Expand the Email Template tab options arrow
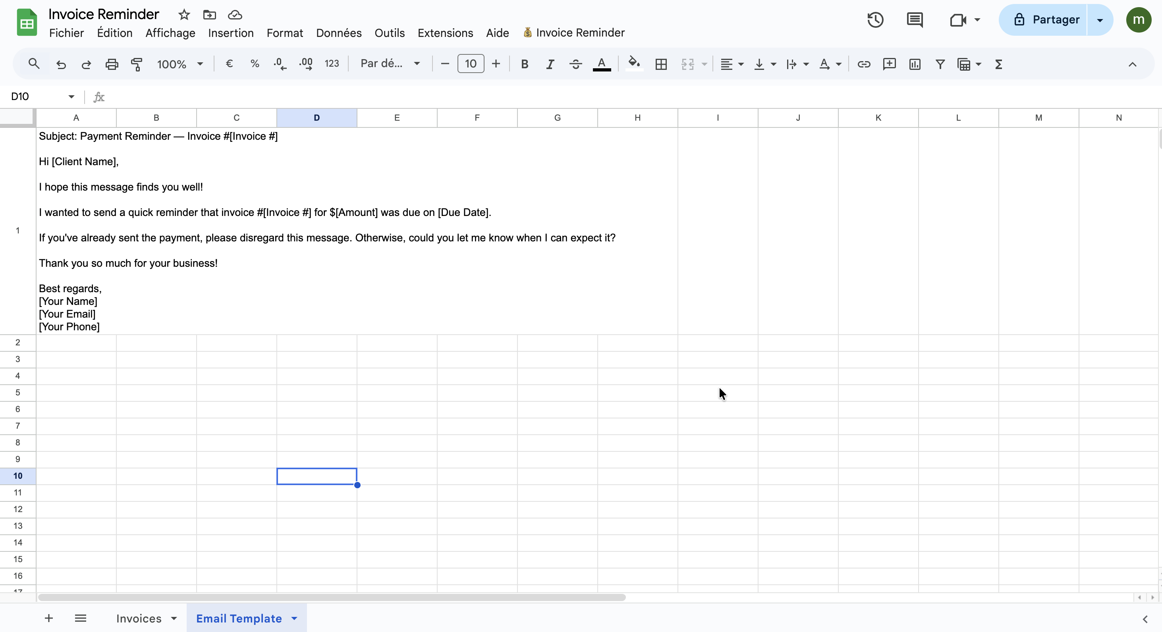The width and height of the screenshot is (1162, 632). (x=295, y=619)
